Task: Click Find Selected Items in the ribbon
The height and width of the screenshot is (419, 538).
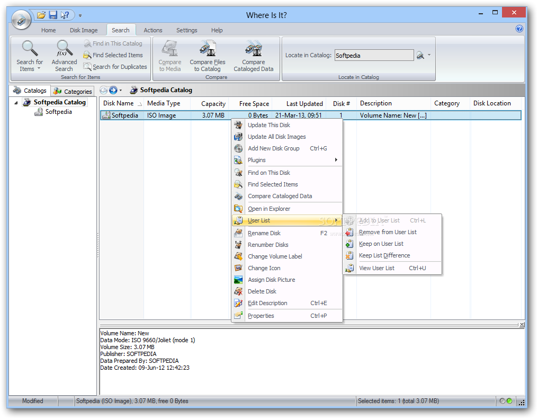Action: tap(113, 55)
